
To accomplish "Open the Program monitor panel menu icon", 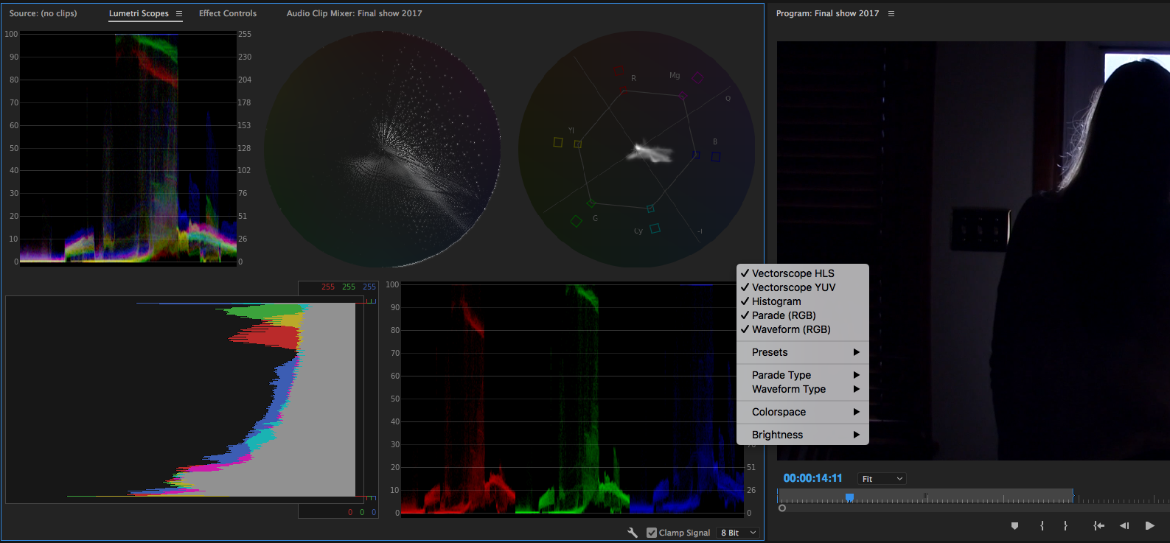I will click(891, 13).
